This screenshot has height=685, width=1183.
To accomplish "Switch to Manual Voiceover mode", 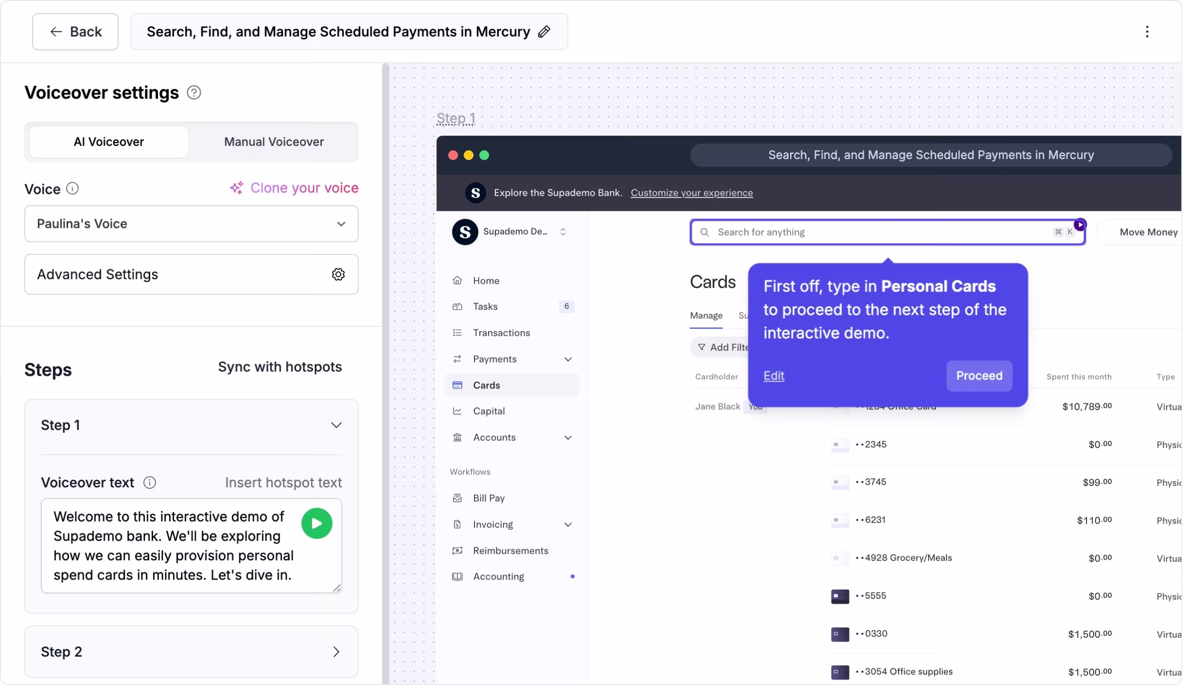I will click(x=274, y=142).
